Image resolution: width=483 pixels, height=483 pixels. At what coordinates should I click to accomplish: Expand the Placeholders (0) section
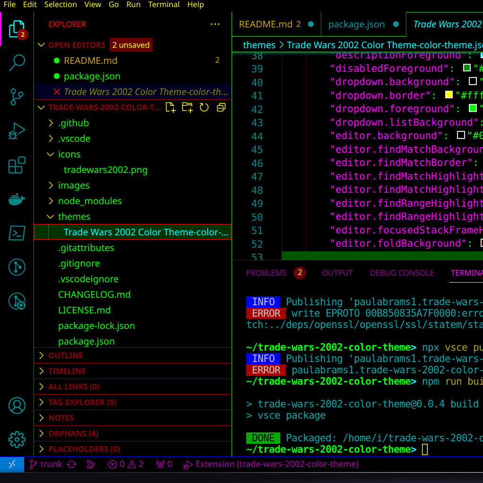pos(132,449)
